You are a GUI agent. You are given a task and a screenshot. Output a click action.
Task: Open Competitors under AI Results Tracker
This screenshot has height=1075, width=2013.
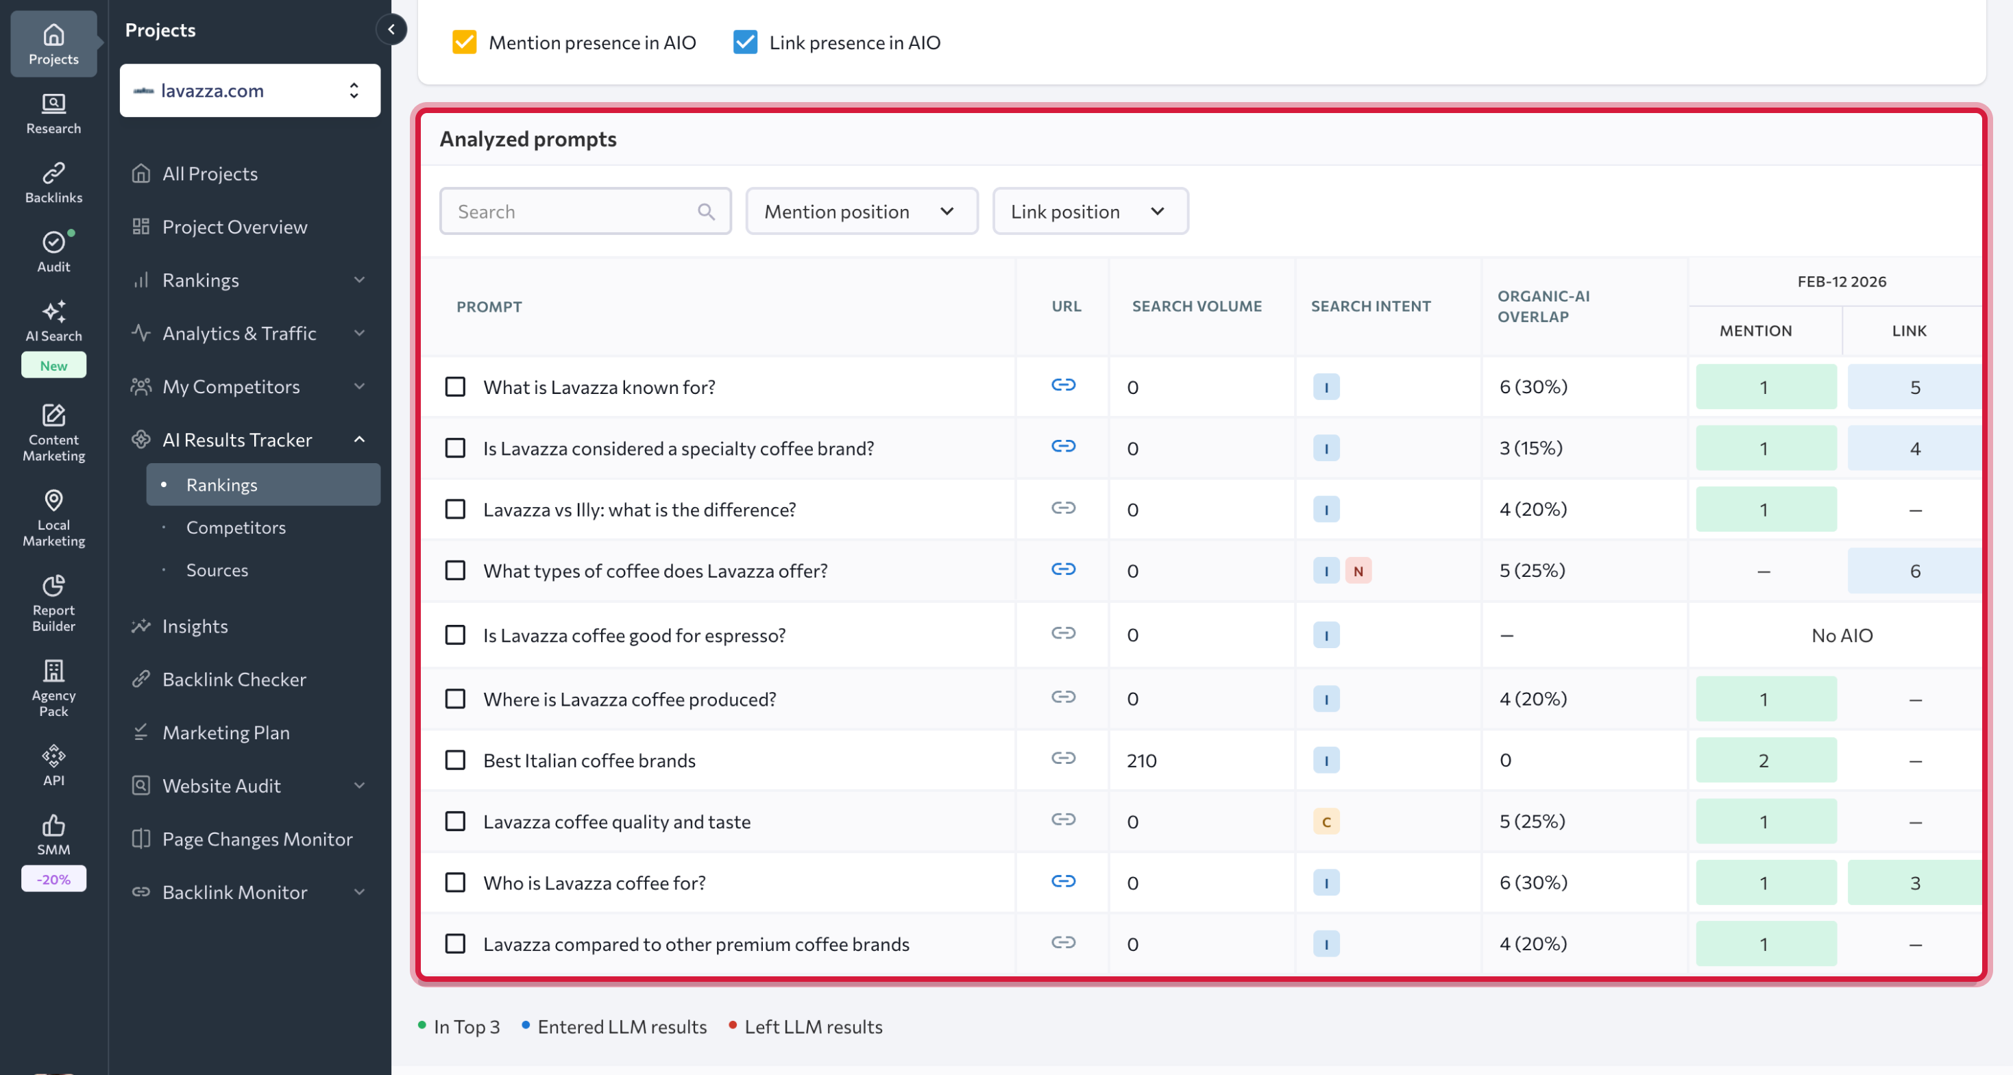coord(235,528)
